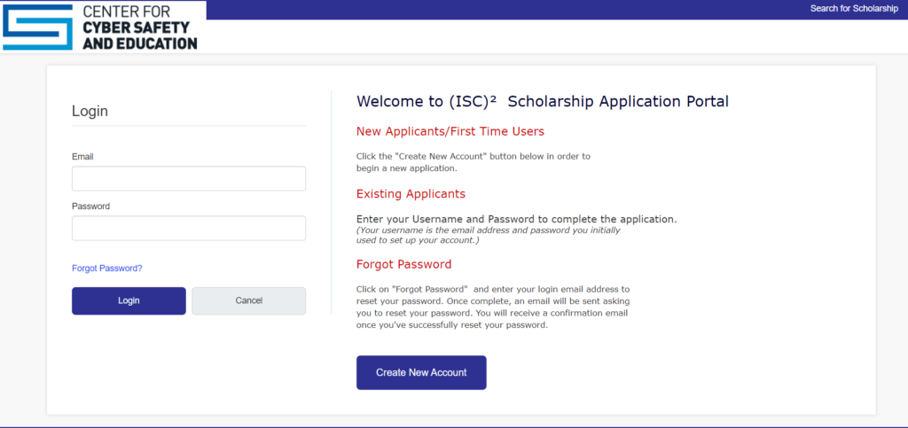Screen dimensions: 908x428
Task: Click the Password field label
Action: tap(91, 206)
